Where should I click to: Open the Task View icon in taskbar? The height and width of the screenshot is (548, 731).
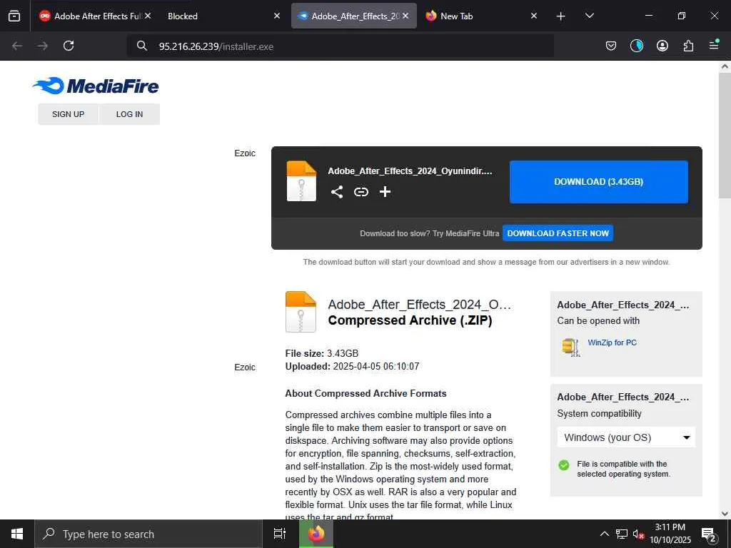(280, 534)
